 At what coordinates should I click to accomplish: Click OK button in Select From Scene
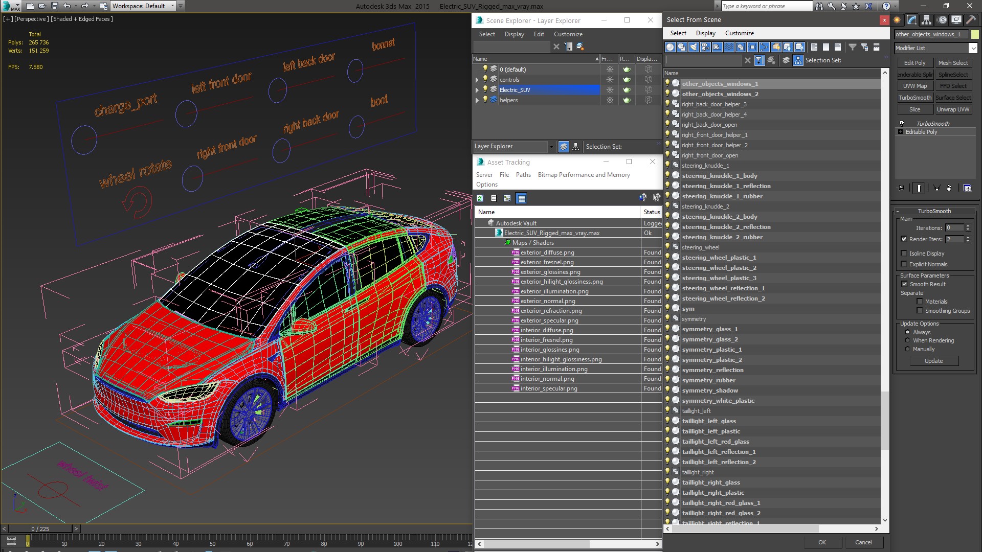pyautogui.click(x=822, y=542)
